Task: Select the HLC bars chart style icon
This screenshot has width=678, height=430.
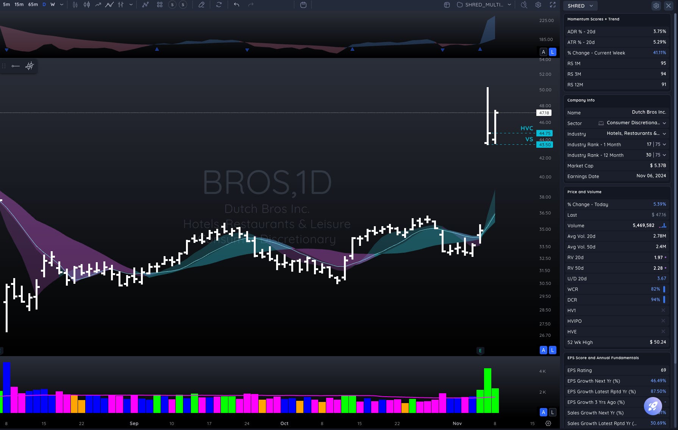Action: click(x=121, y=5)
